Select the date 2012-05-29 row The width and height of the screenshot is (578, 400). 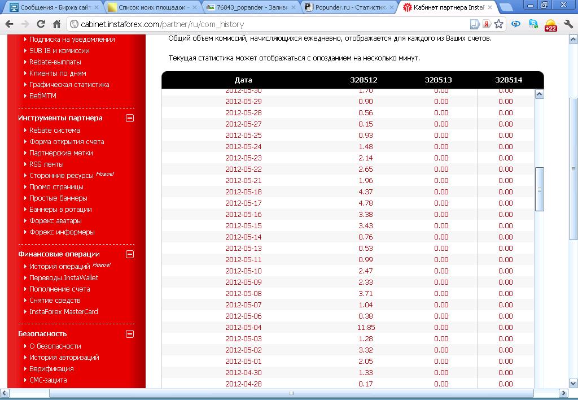point(348,102)
